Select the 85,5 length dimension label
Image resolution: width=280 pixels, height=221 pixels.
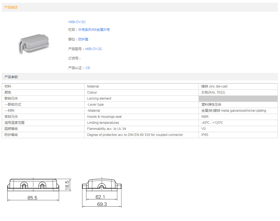pos(32,198)
